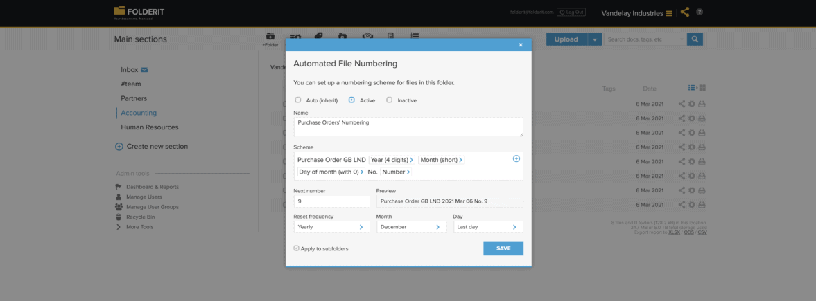The image size is (816, 301).
Task: Click the Inbox envelope icon
Action: 144,69
